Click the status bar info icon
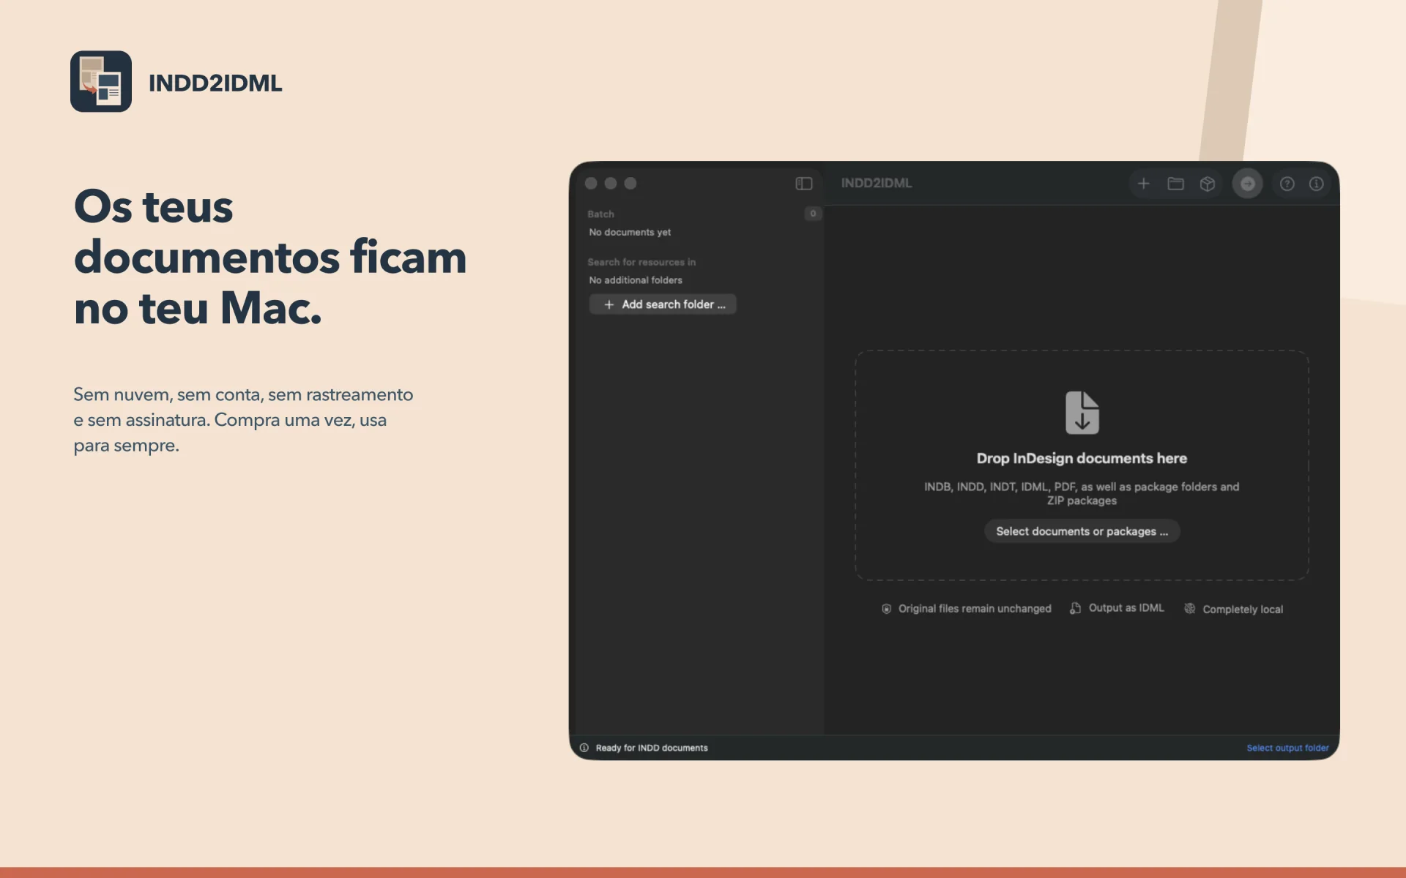This screenshot has height=878, width=1406. (584, 748)
